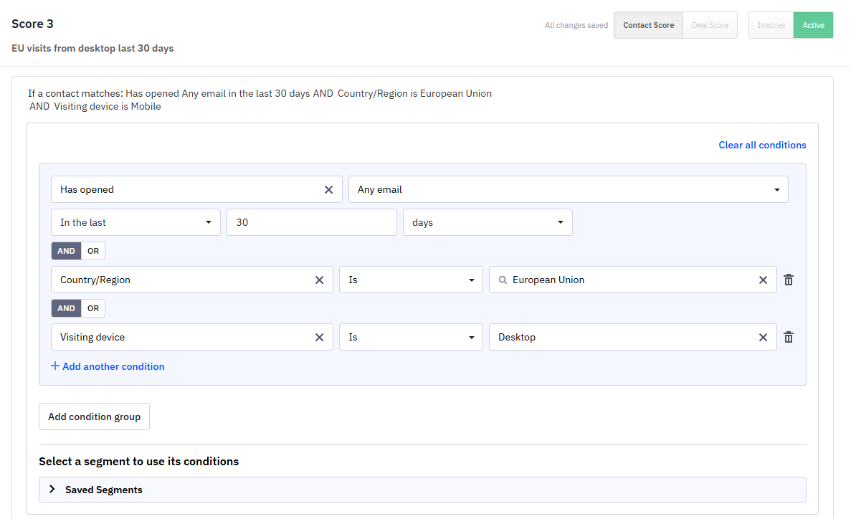Switch to the Deal Score tab
The image size is (856, 519).
(x=709, y=24)
